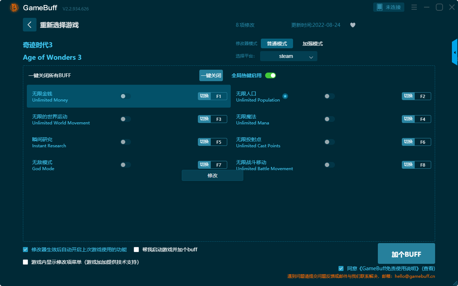Go back using the arrow button
Viewport: 458px width, 286px height.
click(x=30, y=25)
